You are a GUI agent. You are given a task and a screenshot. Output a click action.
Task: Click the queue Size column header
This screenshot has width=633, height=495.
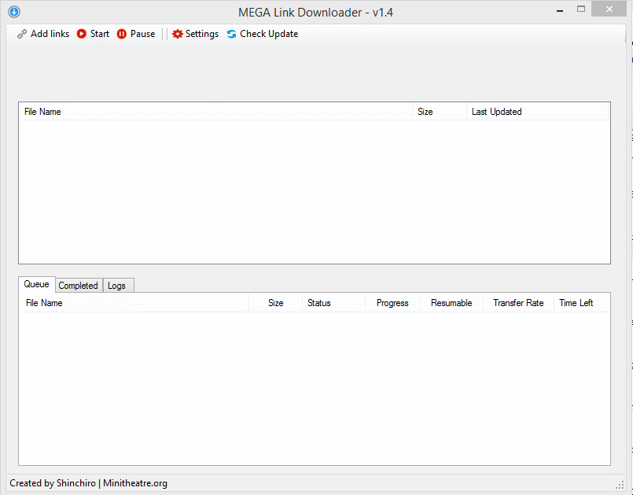pos(276,303)
